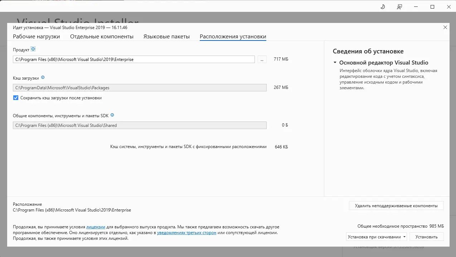Click Удалить неподдерживаемые компоненты
Viewport: 456px width, 257px height.
tap(396, 205)
